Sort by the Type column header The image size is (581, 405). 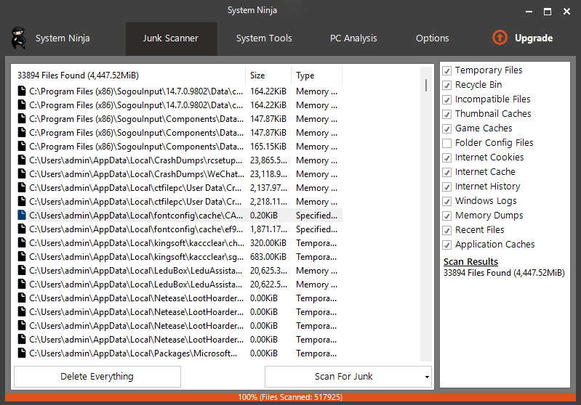pos(316,75)
